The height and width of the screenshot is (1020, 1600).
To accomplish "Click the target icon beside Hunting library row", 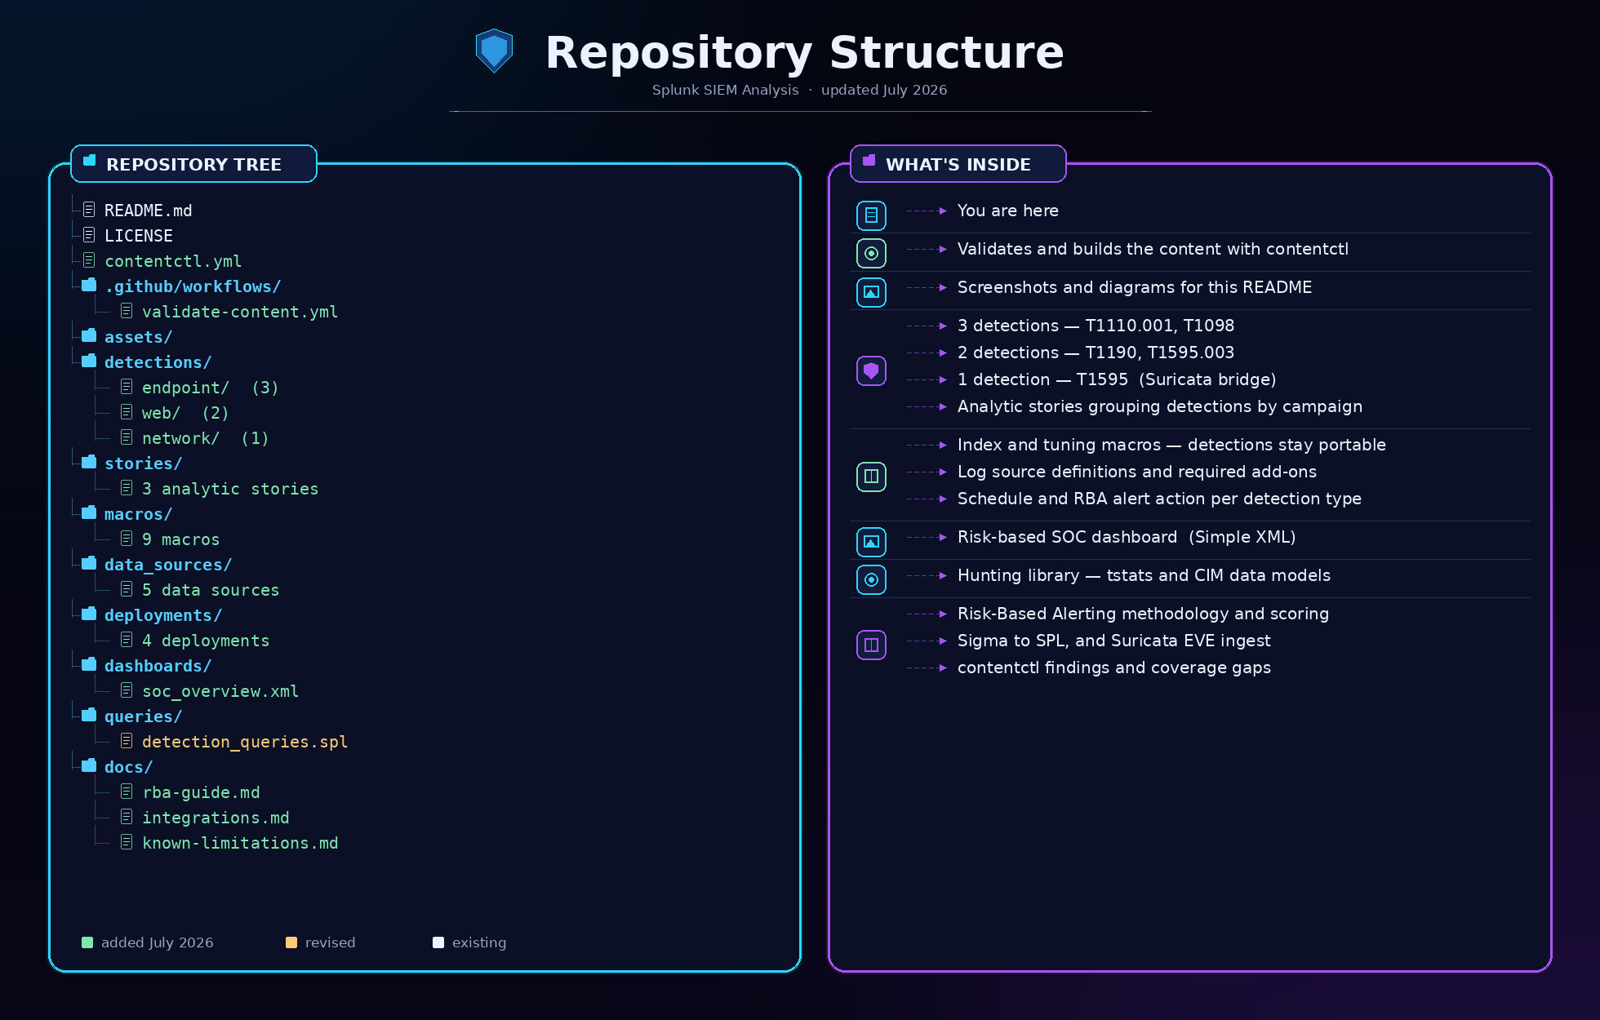I will point(871,580).
